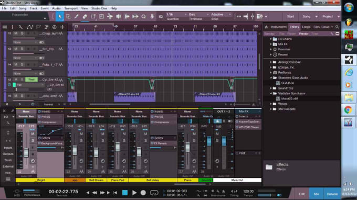Mute the _Crisp track 12
Image resolution: width=357 pixels, height=200 pixels.
16,33
